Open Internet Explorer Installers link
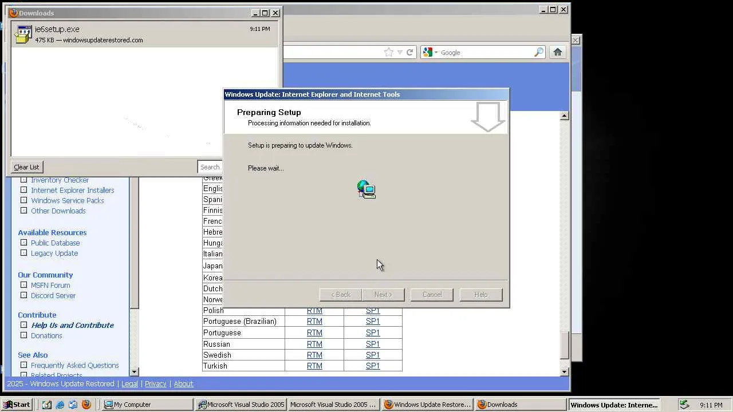The image size is (733, 412). [x=73, y=191]
